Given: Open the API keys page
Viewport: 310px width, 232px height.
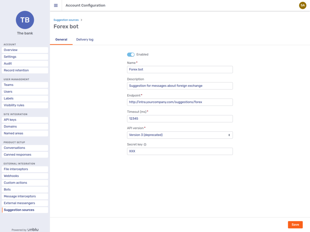Looking at the screenshot, I should (10, 120).
